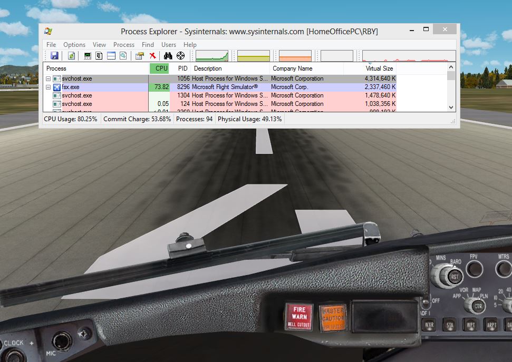Sort by the Process column header
This screenshot has width=512, height=362.
(x=96, y=69)
